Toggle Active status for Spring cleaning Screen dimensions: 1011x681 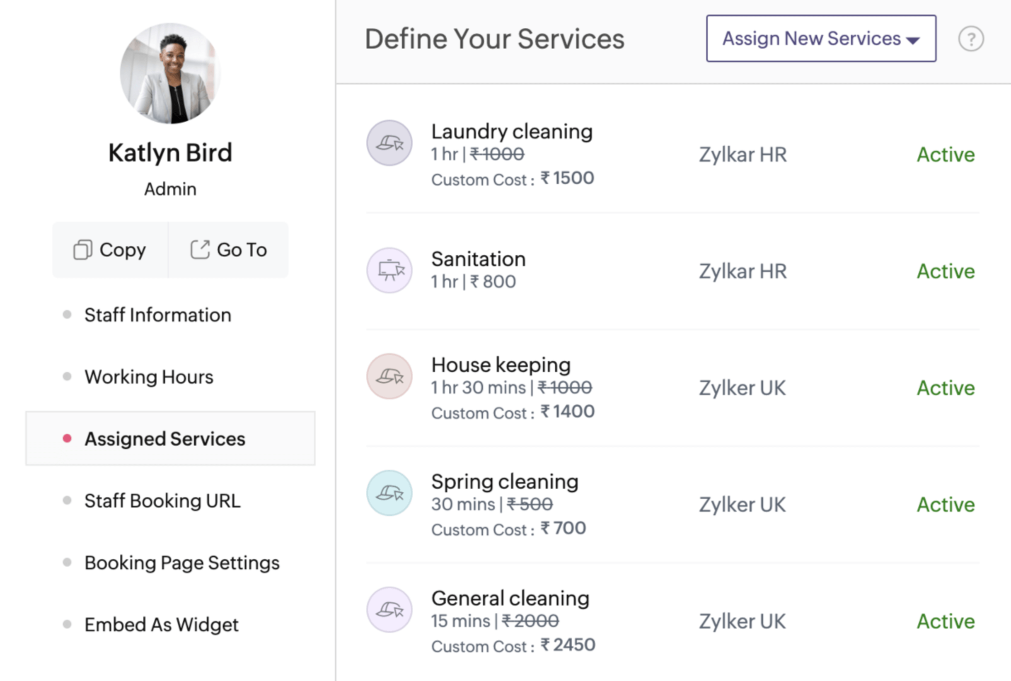pos(946,505)
